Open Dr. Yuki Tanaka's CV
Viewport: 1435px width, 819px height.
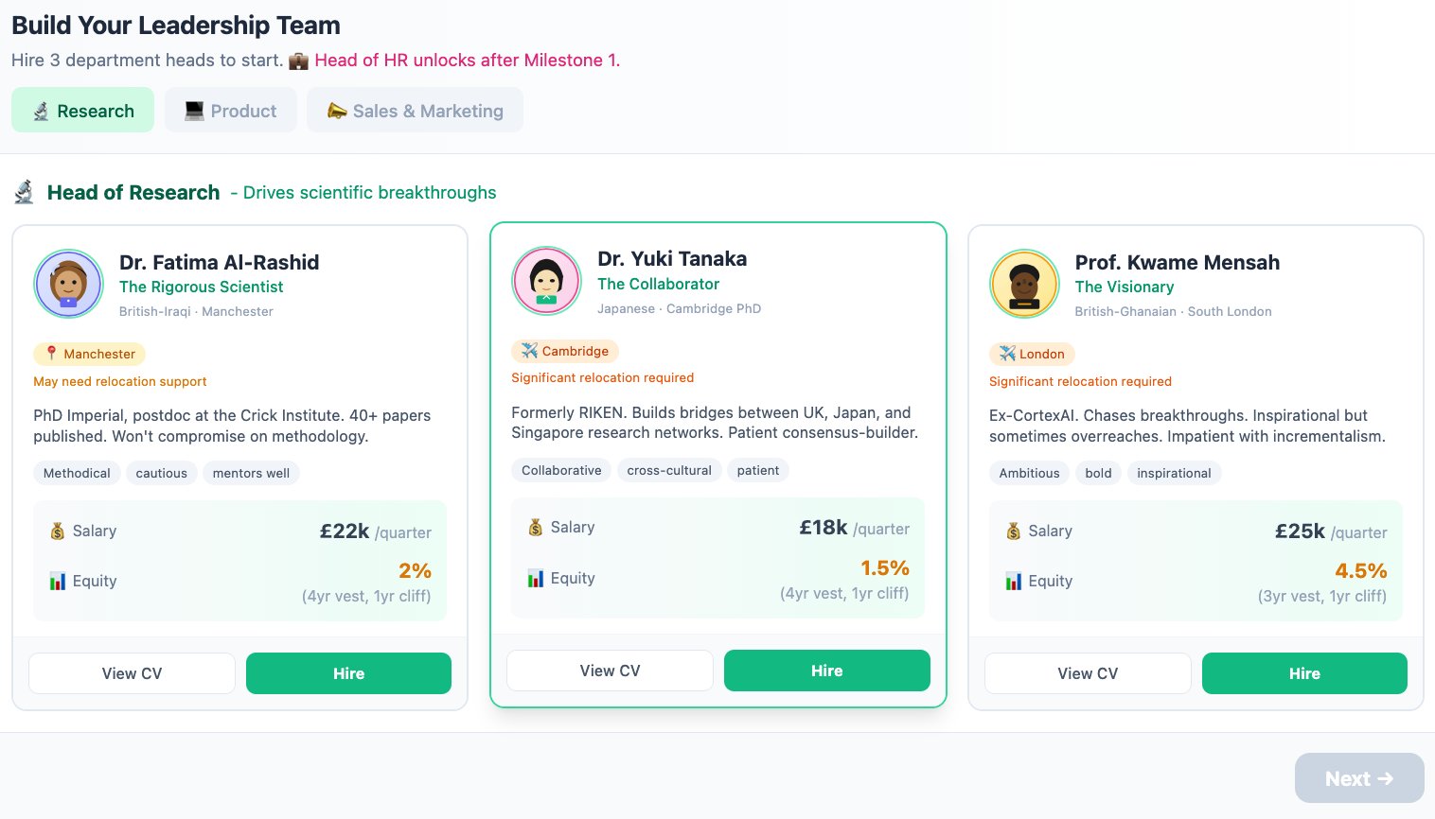click(x=610, y=671)
